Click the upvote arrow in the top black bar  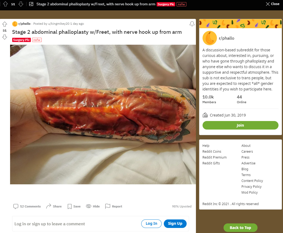coord(5,4)
